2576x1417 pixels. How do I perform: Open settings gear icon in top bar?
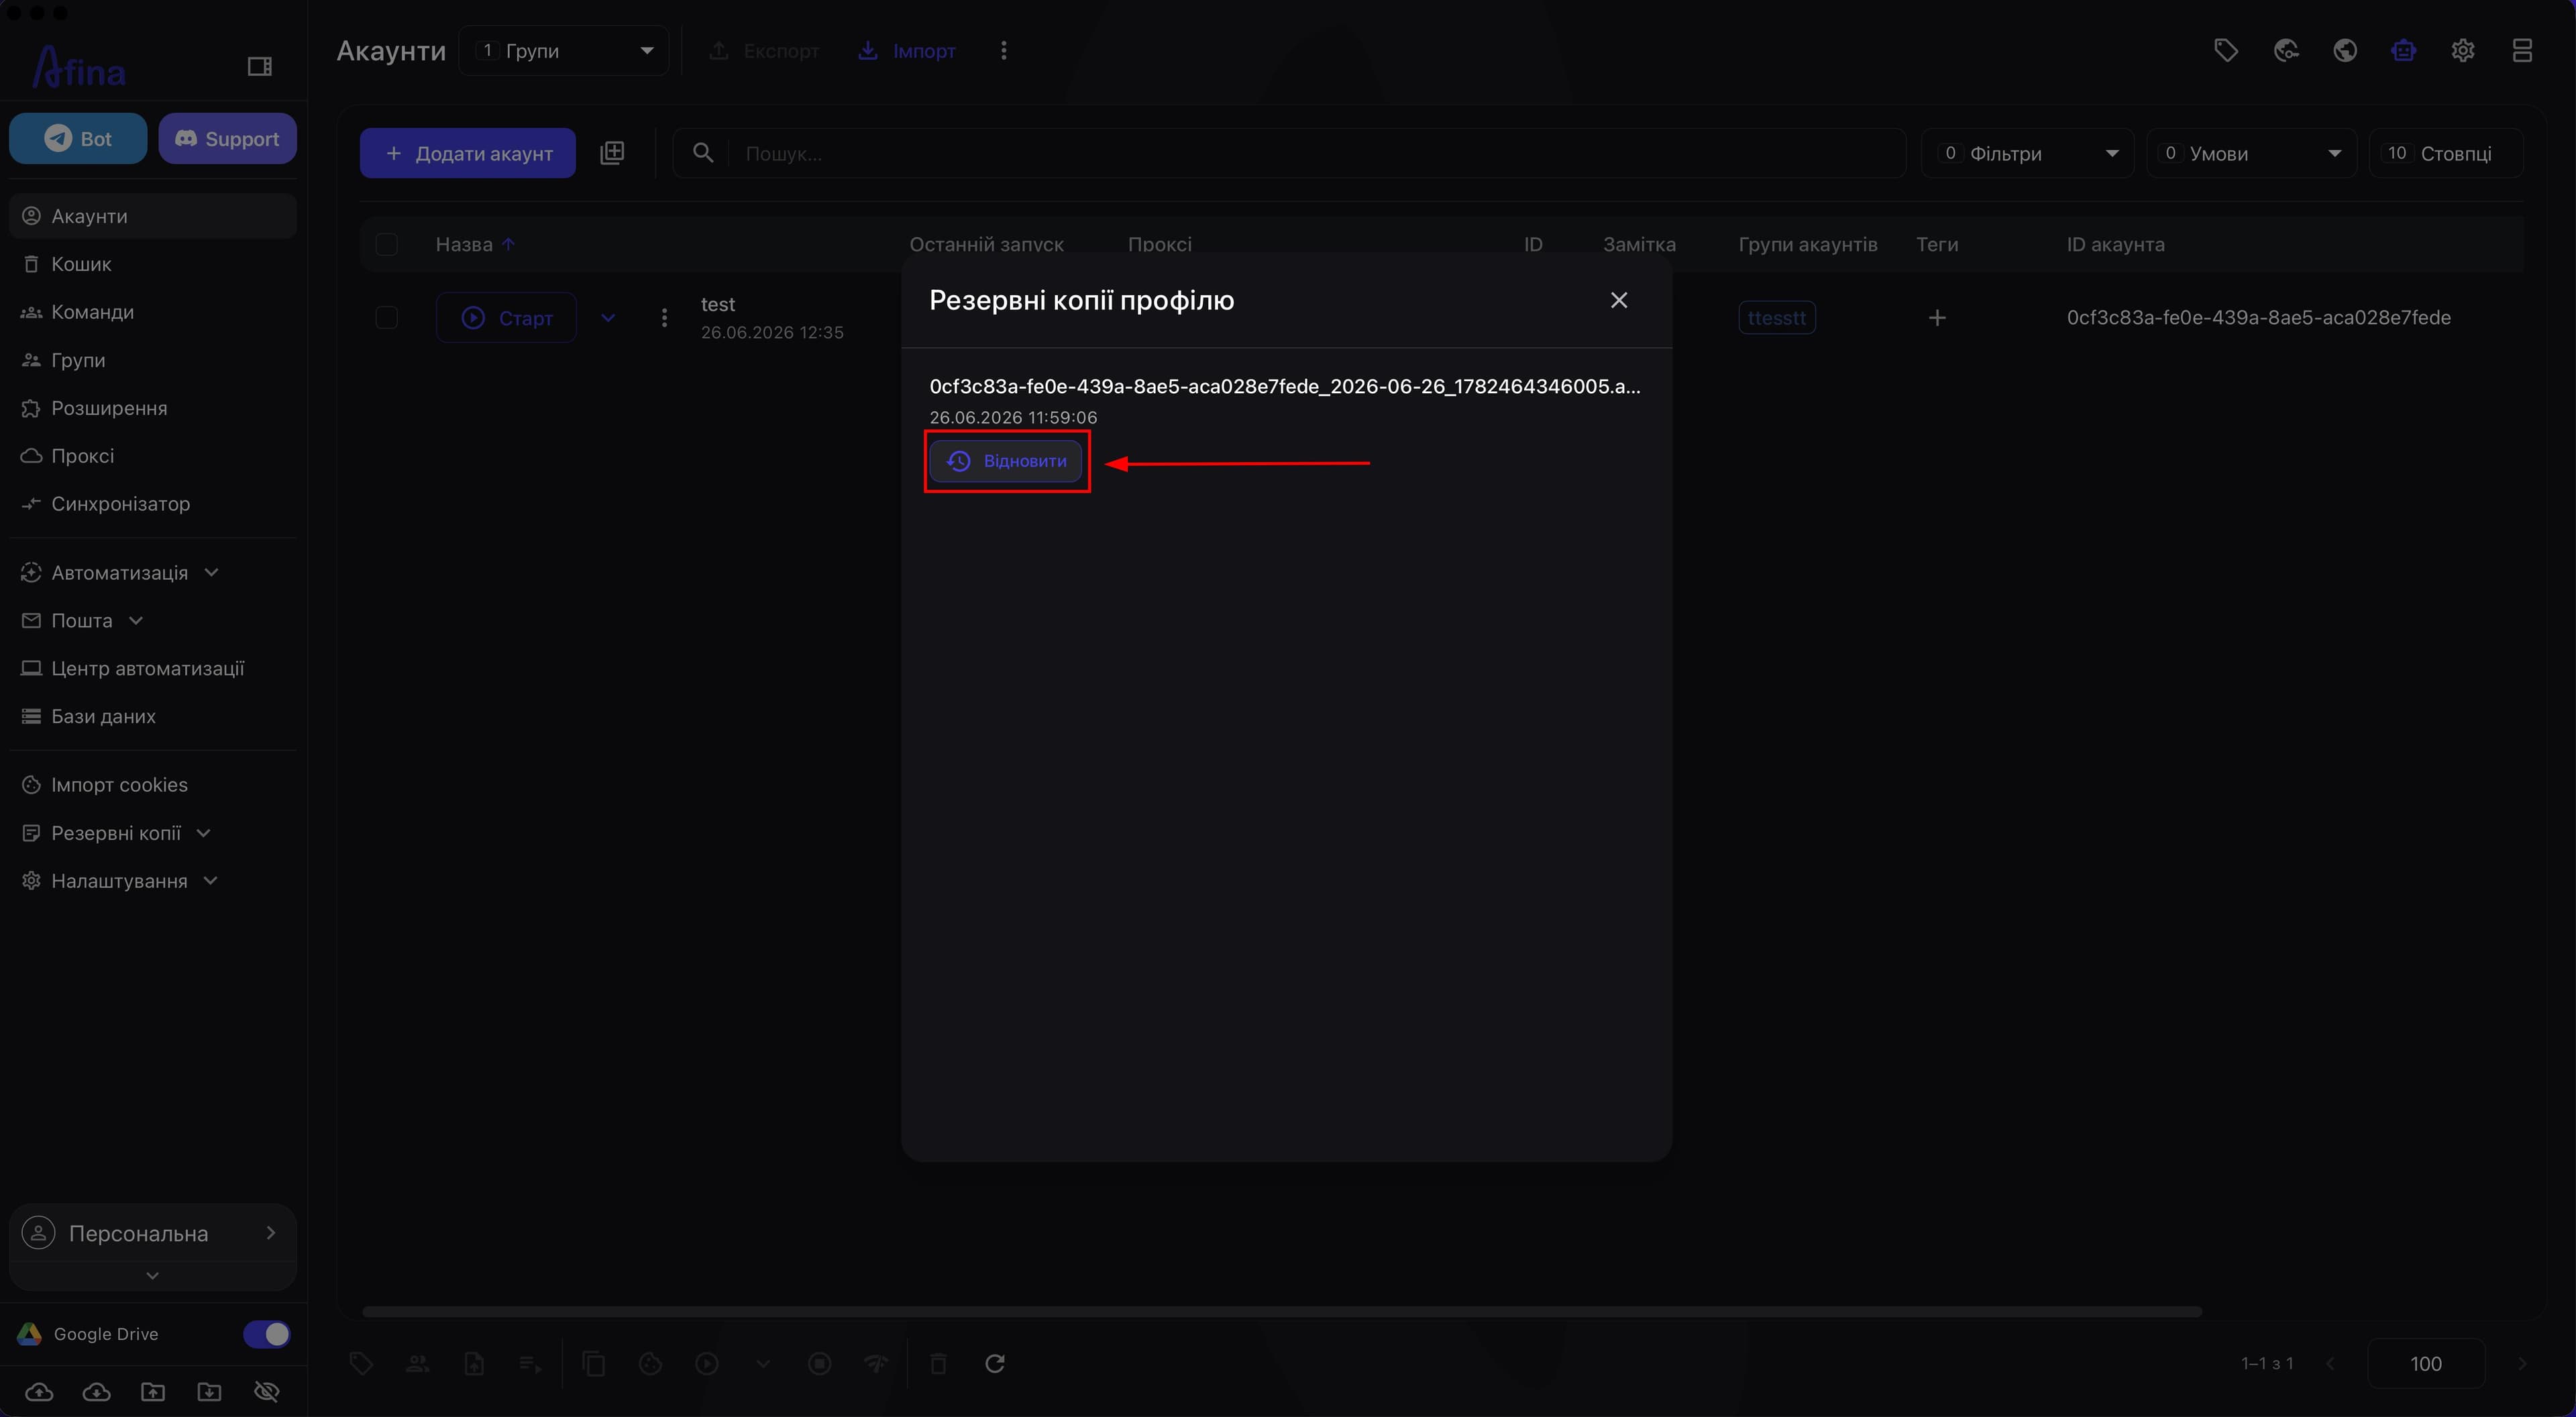tap(2463, 50)
